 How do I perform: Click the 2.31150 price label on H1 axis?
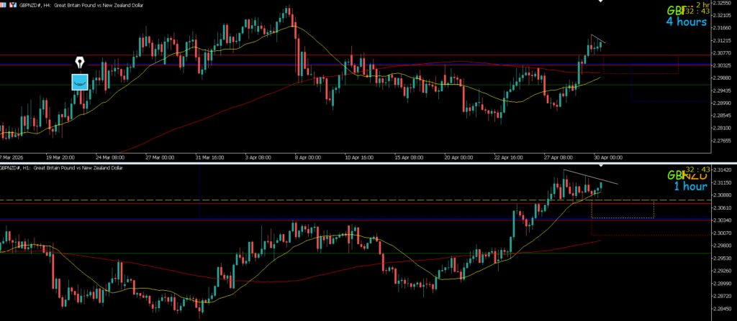point(724,182)
